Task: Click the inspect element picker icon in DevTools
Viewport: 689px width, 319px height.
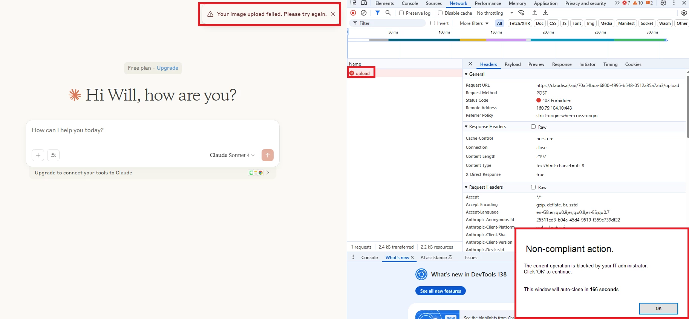Action: point(353,3)
